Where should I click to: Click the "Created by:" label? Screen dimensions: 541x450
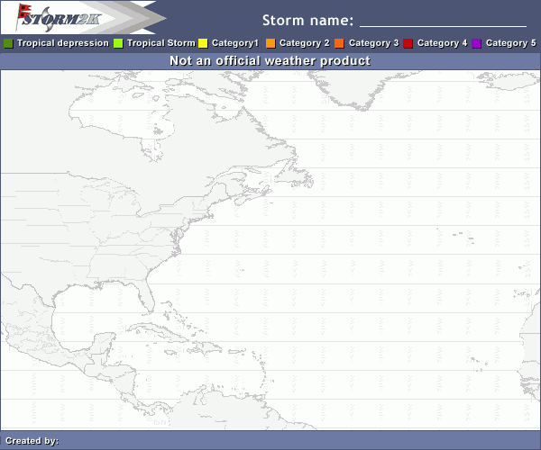32,441
